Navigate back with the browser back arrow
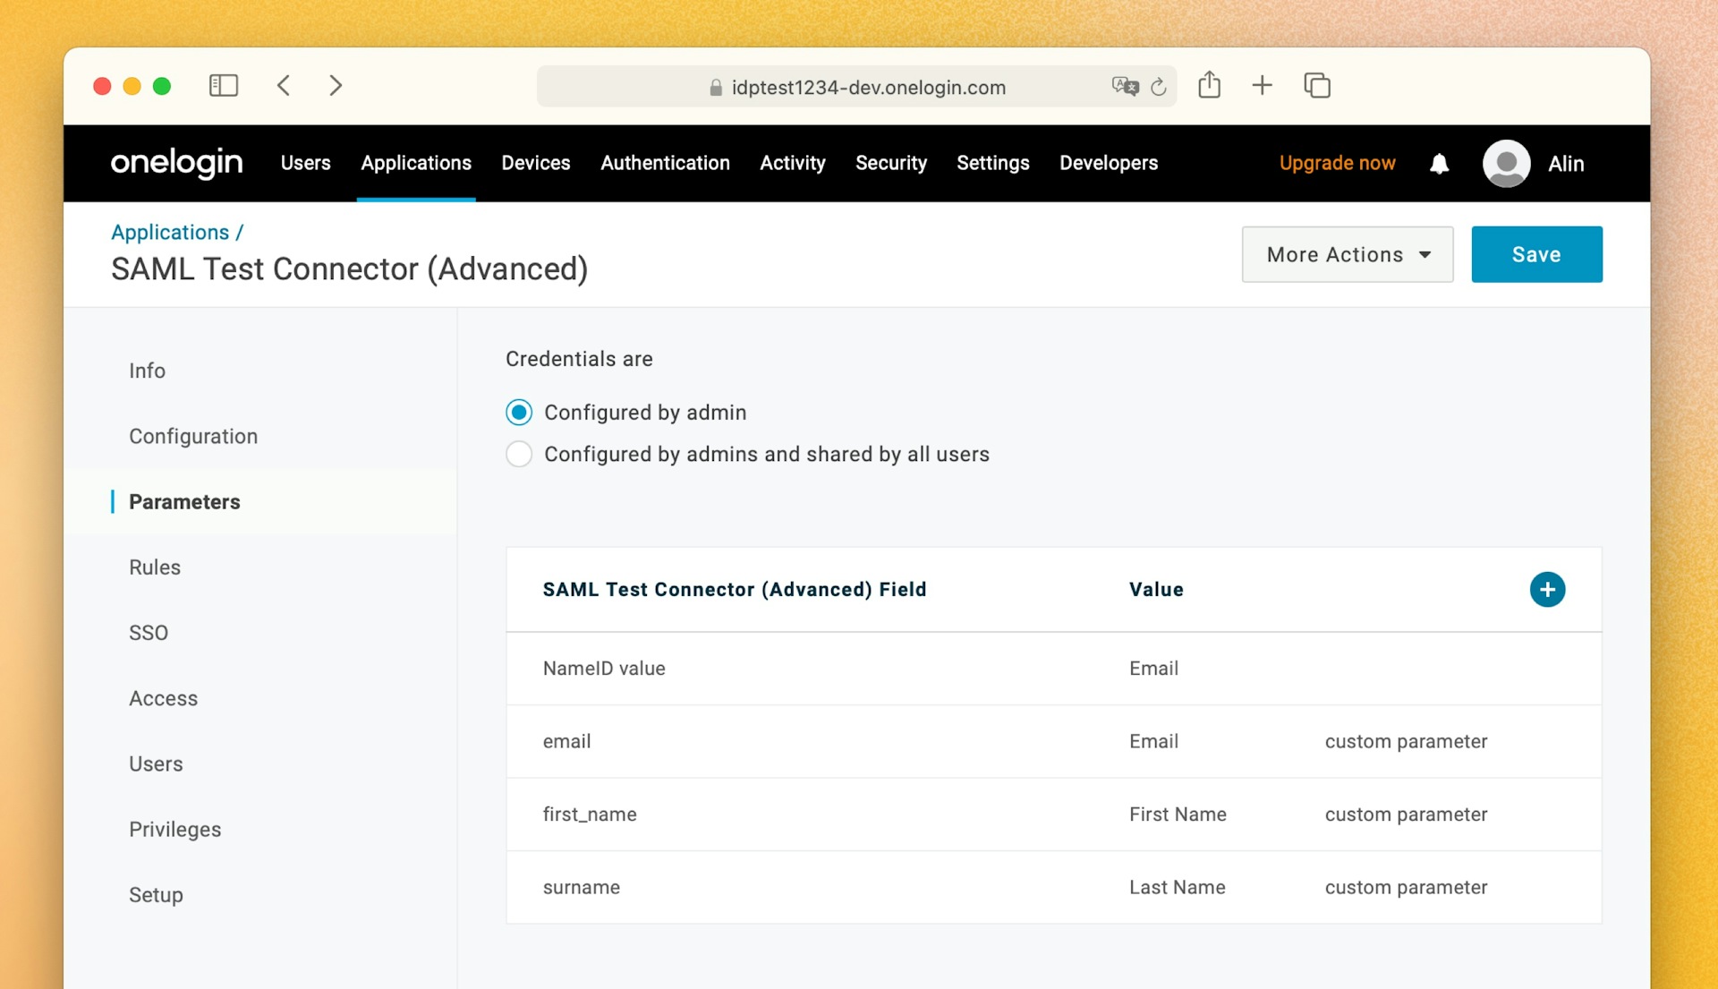 coord(284,85)
